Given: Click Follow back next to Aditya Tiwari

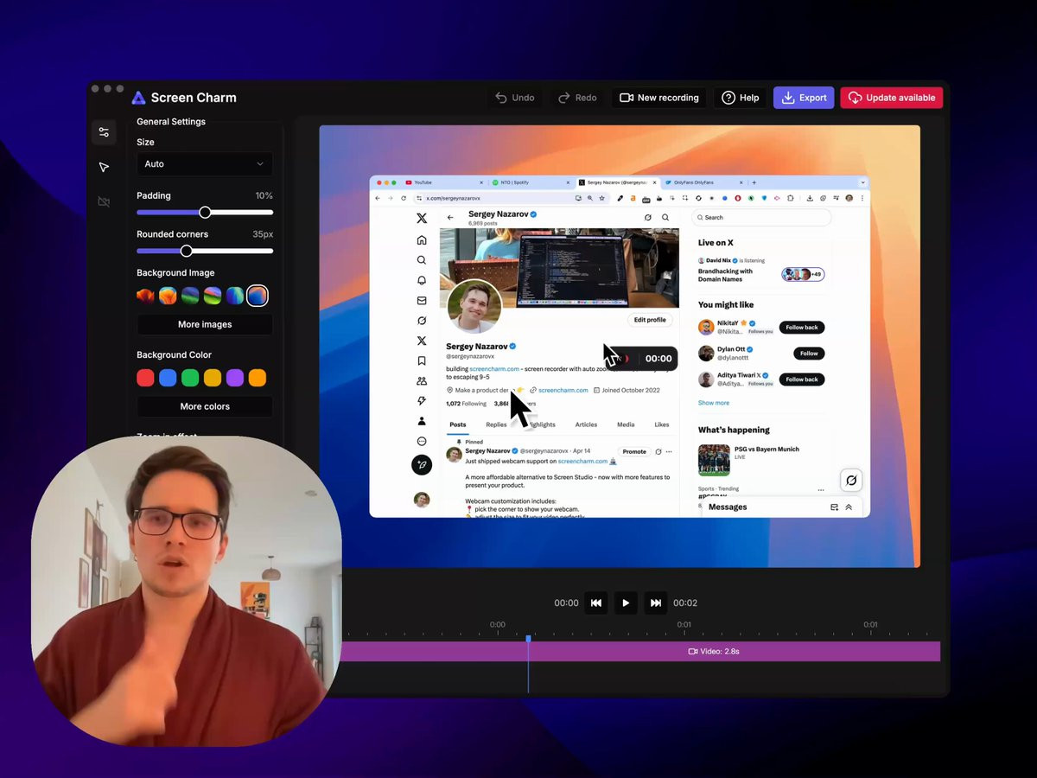Looking at the screenshot, I should 802,379.
